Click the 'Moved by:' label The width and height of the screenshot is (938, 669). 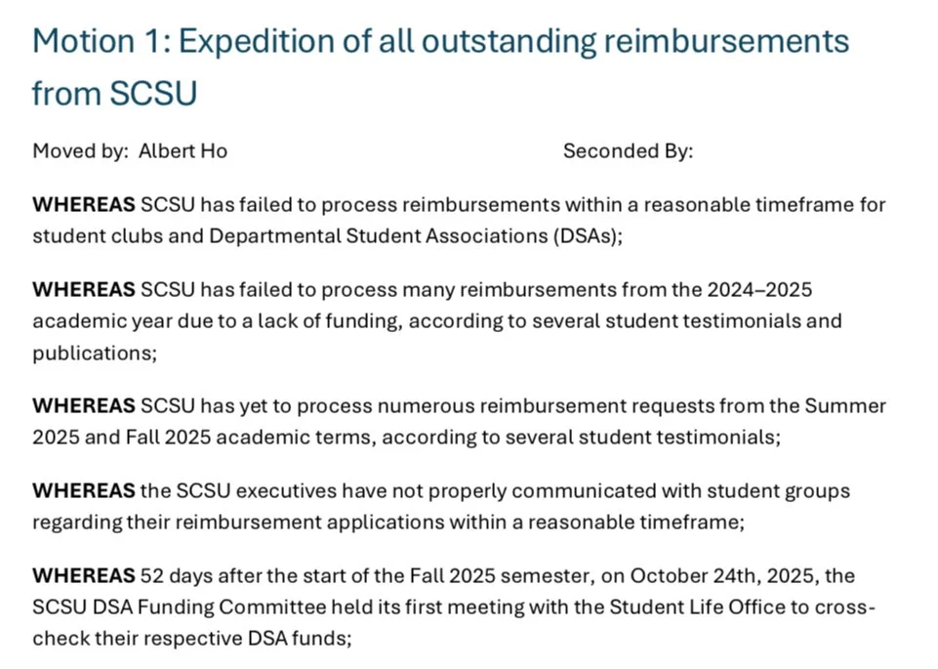80,150
